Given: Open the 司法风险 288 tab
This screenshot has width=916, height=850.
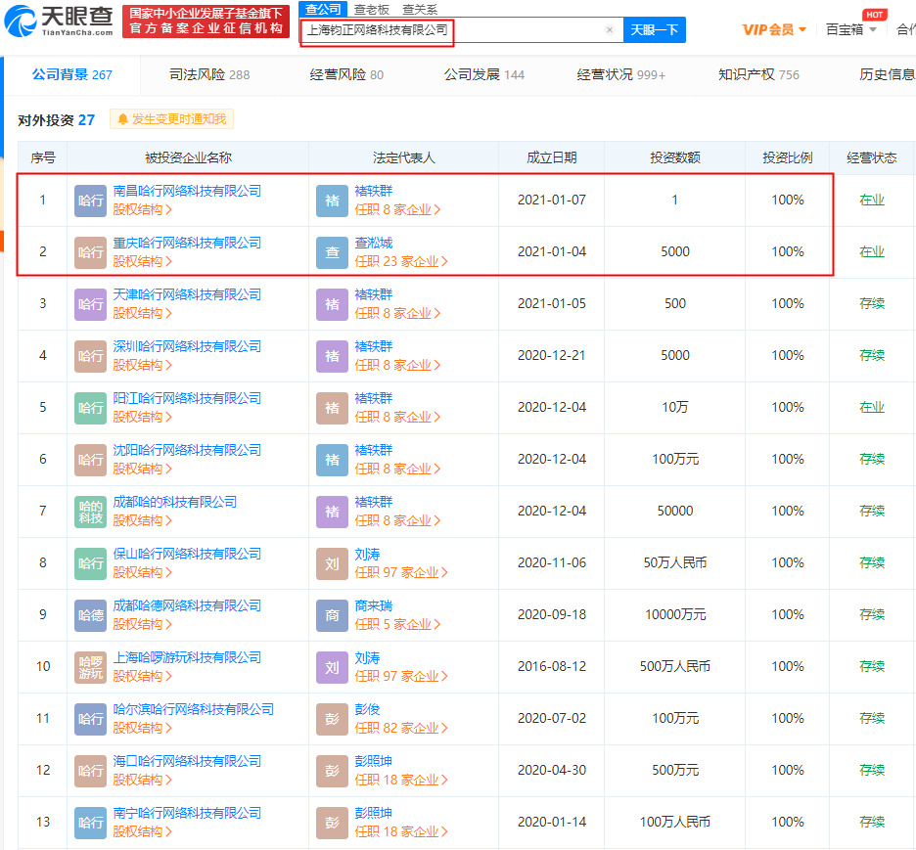Looking at the screenshot, I should 209,74.
